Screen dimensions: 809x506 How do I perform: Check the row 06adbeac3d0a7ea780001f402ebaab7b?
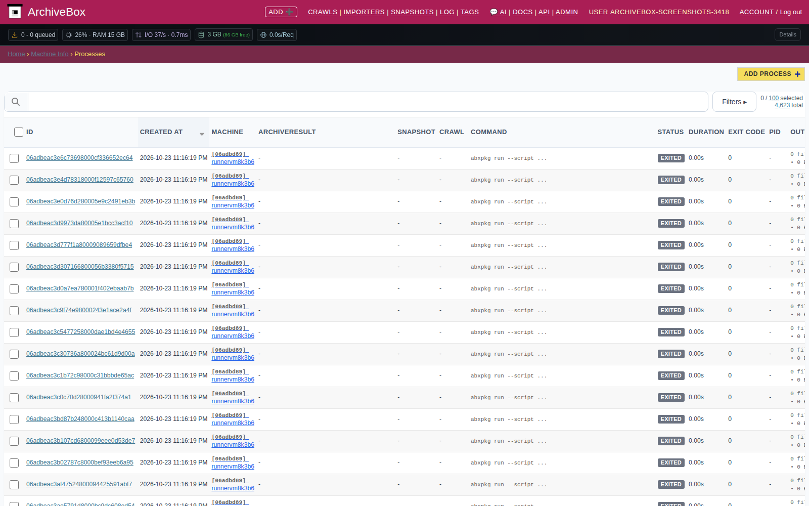pos(14,289)
